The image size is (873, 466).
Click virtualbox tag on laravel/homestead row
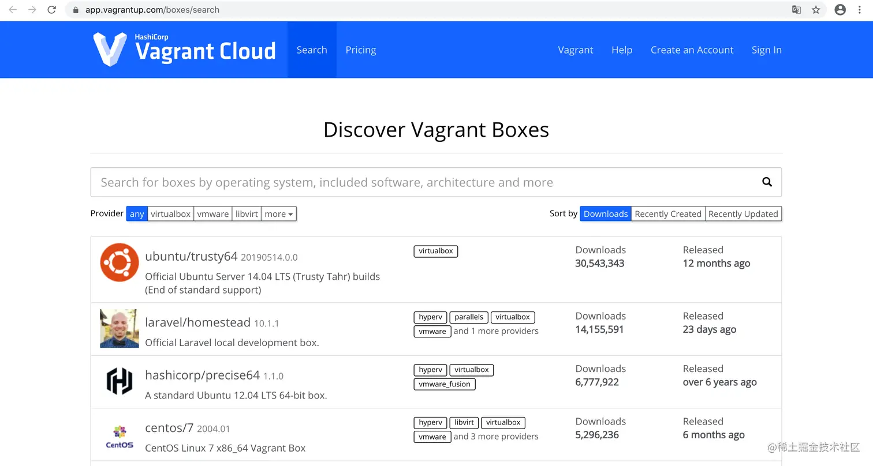(x=513, y=317)
